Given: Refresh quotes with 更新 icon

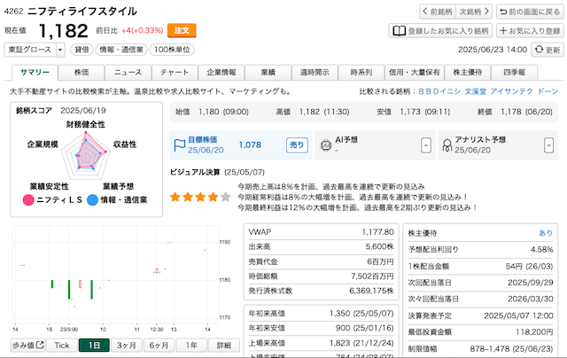Looking at the screenshot, I should 548,50.
